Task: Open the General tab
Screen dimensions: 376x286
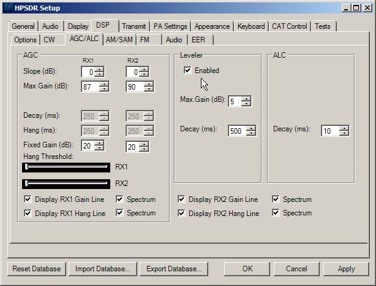Action: click(23, 26)
